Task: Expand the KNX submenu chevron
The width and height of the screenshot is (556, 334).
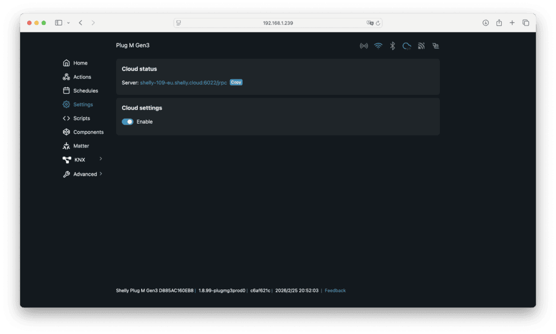Action: pyautogui.click(x=101, y=159)
